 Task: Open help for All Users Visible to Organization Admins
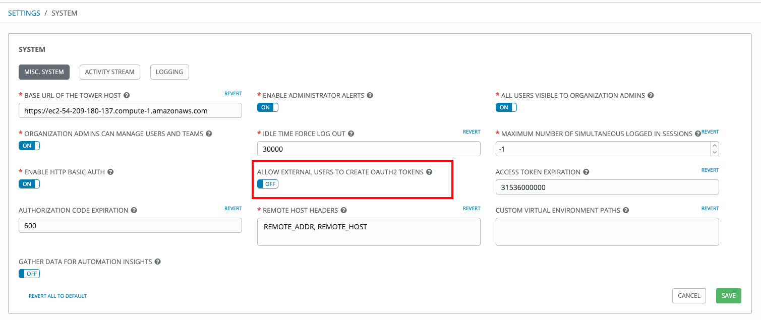coord(651,95)
